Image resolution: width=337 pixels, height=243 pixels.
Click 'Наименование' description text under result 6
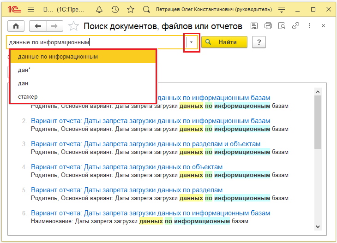[x=139, y=221]
